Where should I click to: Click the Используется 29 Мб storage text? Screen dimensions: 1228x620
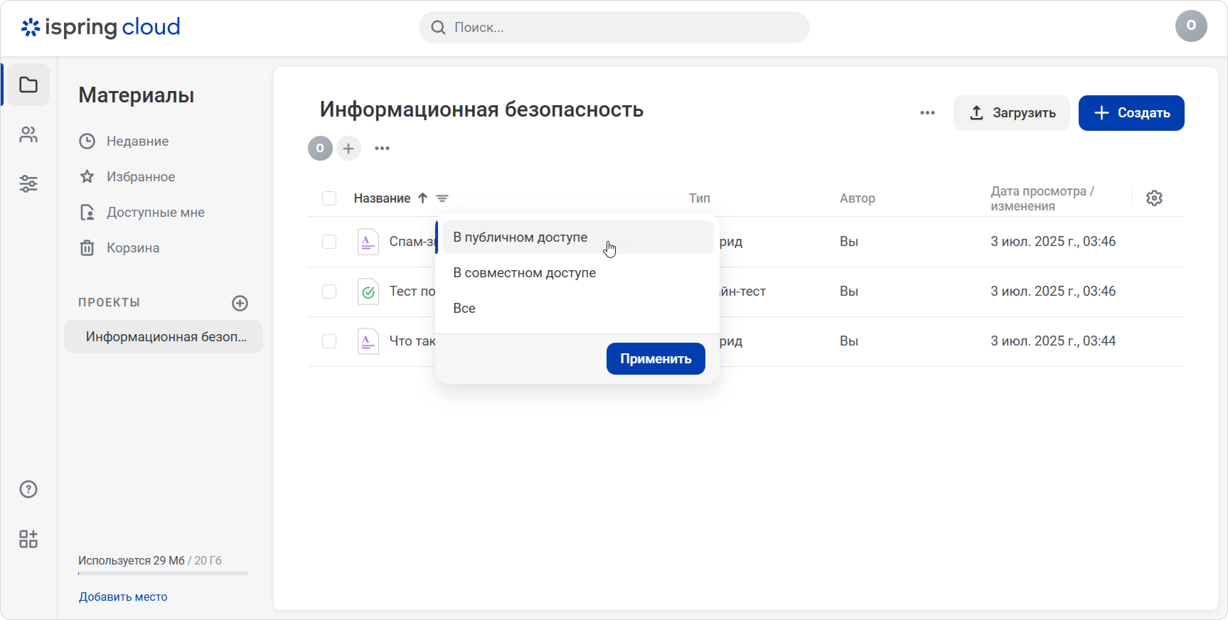click(131, 560)
